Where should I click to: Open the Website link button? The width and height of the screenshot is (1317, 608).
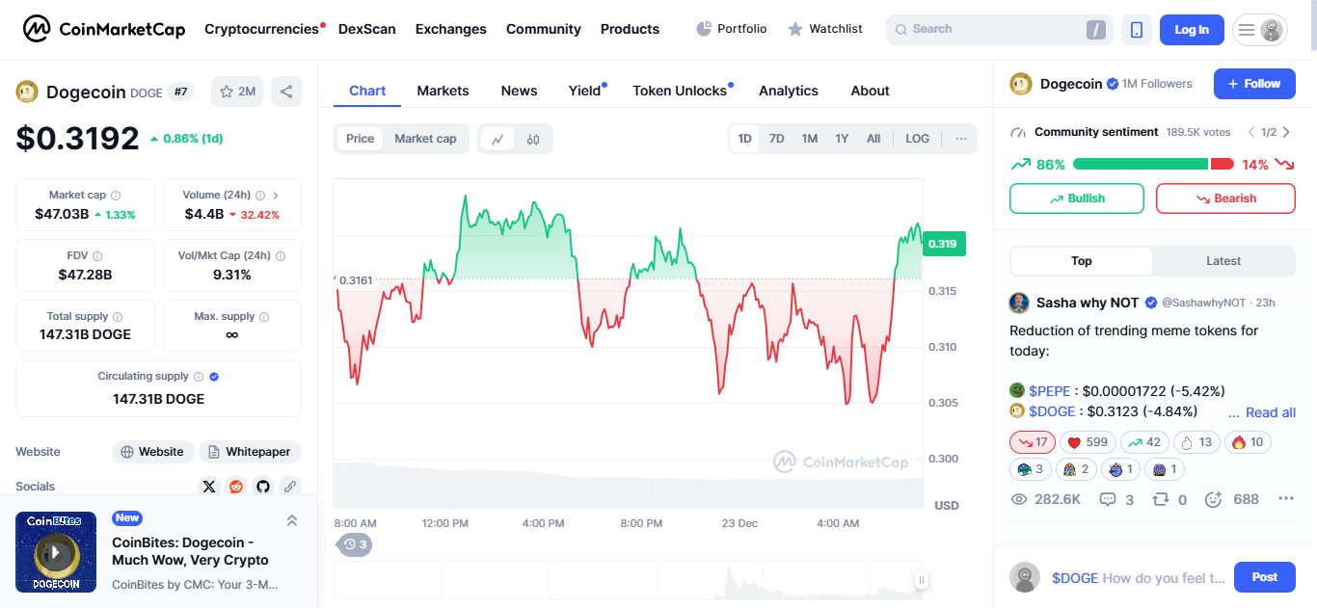(x=153, y=452)
